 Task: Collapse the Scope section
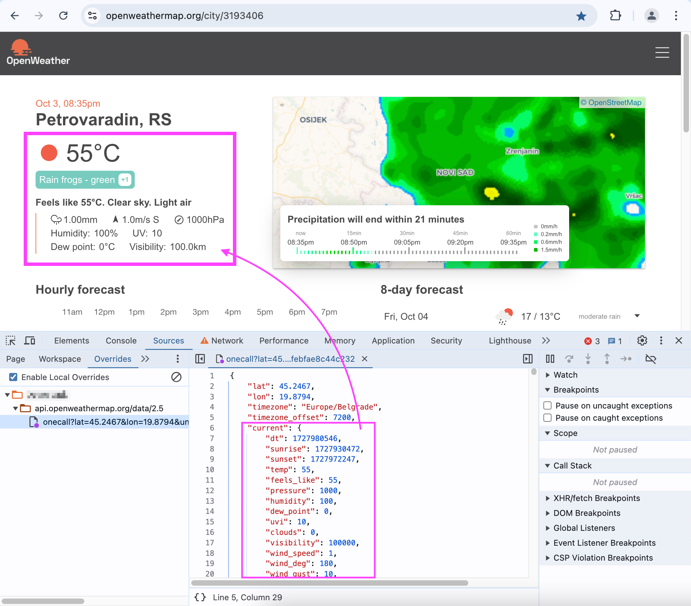coord(547,433)
